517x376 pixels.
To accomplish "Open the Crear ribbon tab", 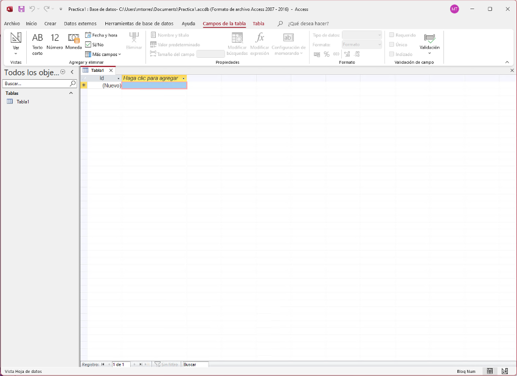I will [x=50, y=24].
